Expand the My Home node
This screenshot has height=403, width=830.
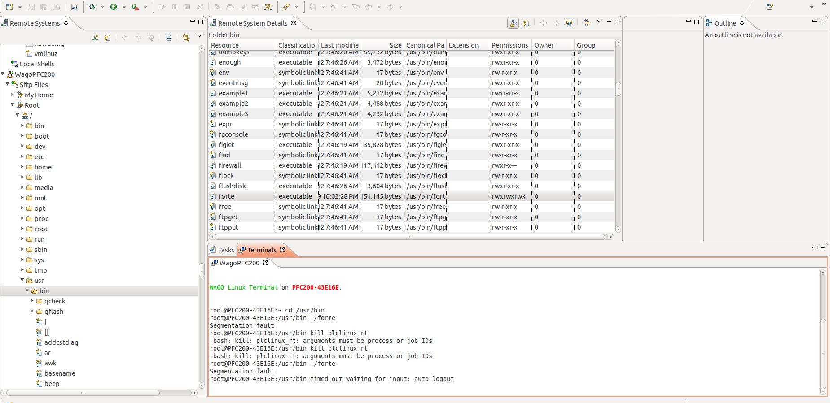[13, 95]
